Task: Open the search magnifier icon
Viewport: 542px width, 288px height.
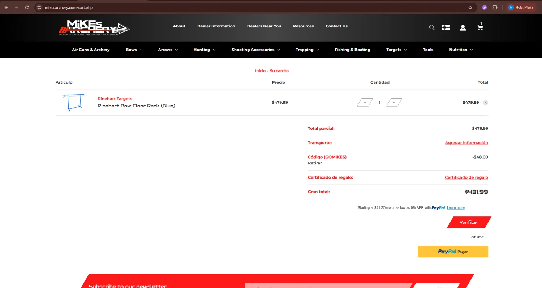Action: (x=431, y=27)
